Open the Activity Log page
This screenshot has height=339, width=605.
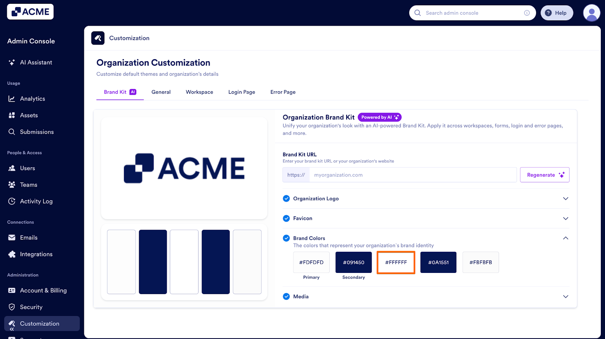tap(42, 201)
